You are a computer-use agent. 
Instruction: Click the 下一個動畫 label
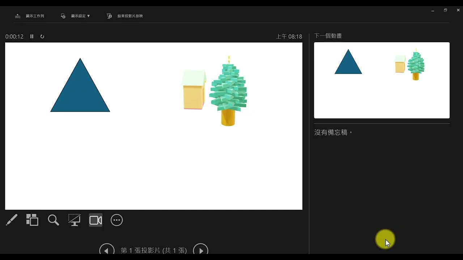point(328,36)
